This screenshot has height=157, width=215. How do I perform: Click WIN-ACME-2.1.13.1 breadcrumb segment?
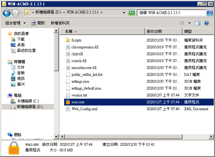click(x=83, y=12)
